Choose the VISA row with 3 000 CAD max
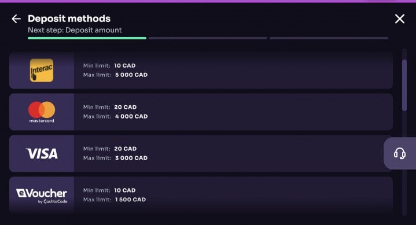 [201, 153]
